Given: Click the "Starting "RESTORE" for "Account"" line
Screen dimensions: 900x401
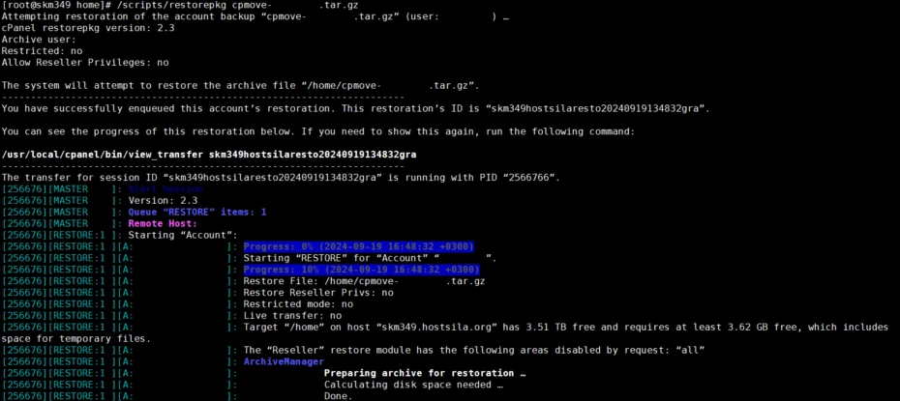Looking at the screenshot, I should click(371, 258).
